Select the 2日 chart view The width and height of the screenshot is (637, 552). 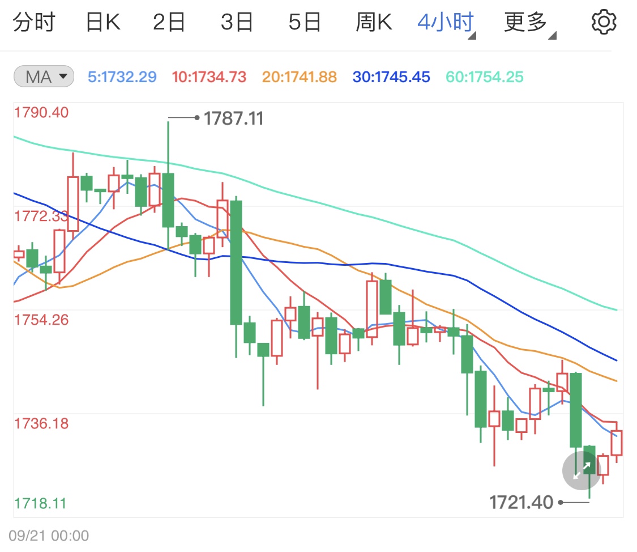(x=168, y=22)
